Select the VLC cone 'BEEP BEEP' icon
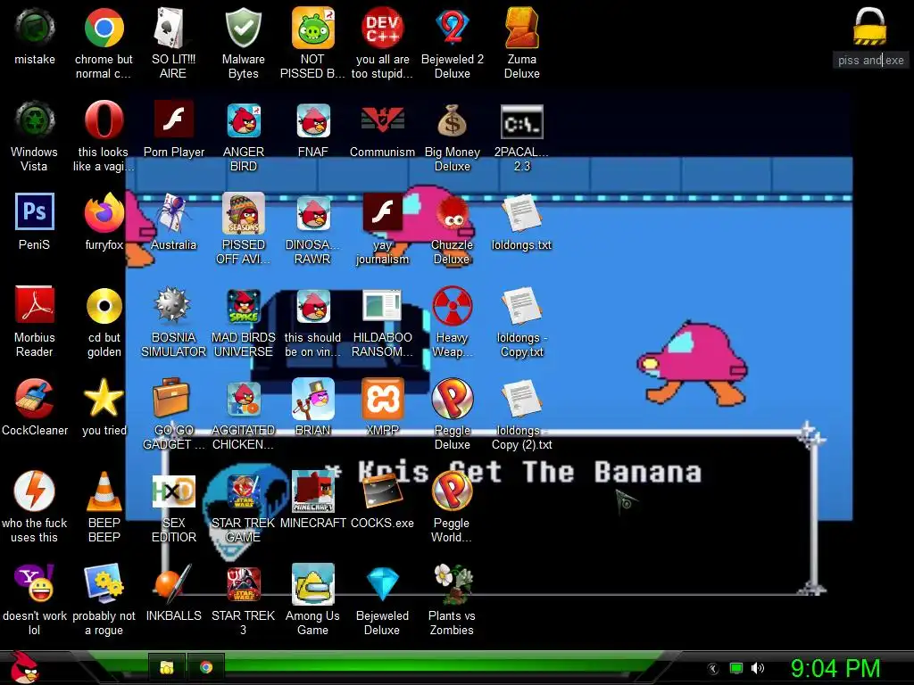914x685 pixels. [104, 491]
